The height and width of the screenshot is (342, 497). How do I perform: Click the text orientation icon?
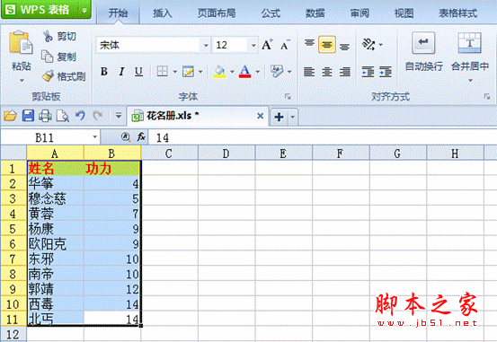coord(368,45)
